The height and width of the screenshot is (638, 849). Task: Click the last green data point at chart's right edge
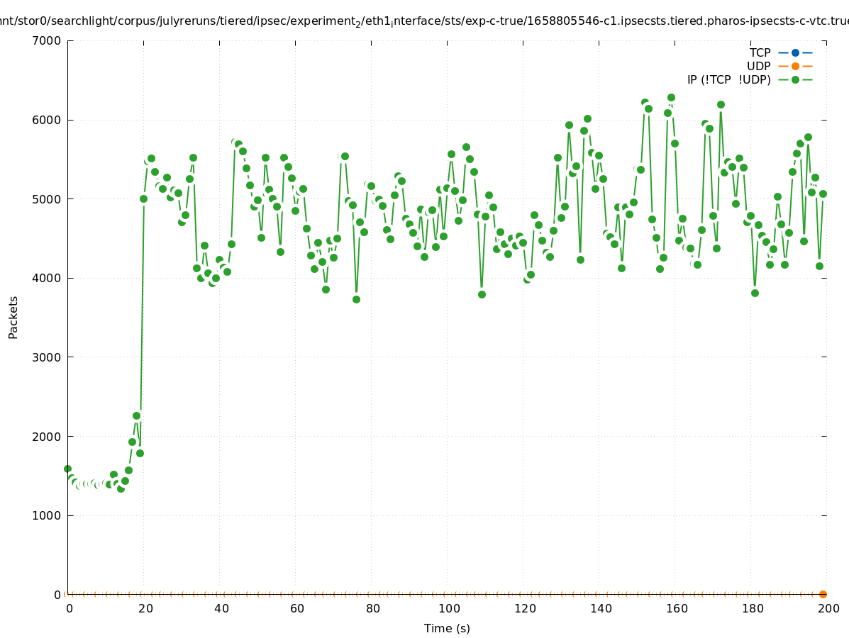click(x=823, y=194)
